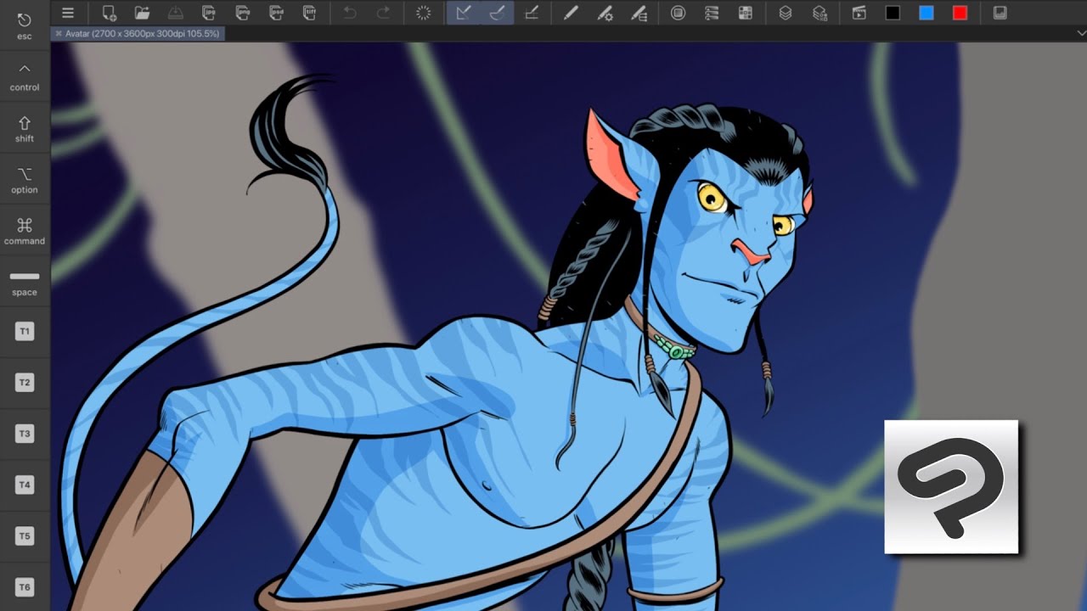
Task: Tap the command modifier key
Action: click(x=25, y=230)
